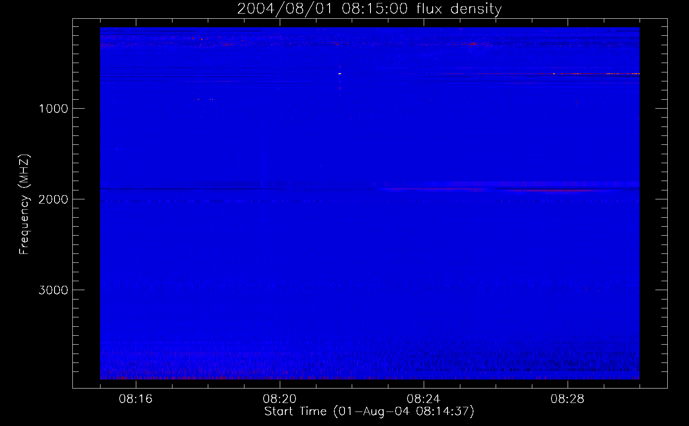Click the 3000 MHz frequency tick label
Viewport: 689px width, 426px height.
tap(53, 290)
